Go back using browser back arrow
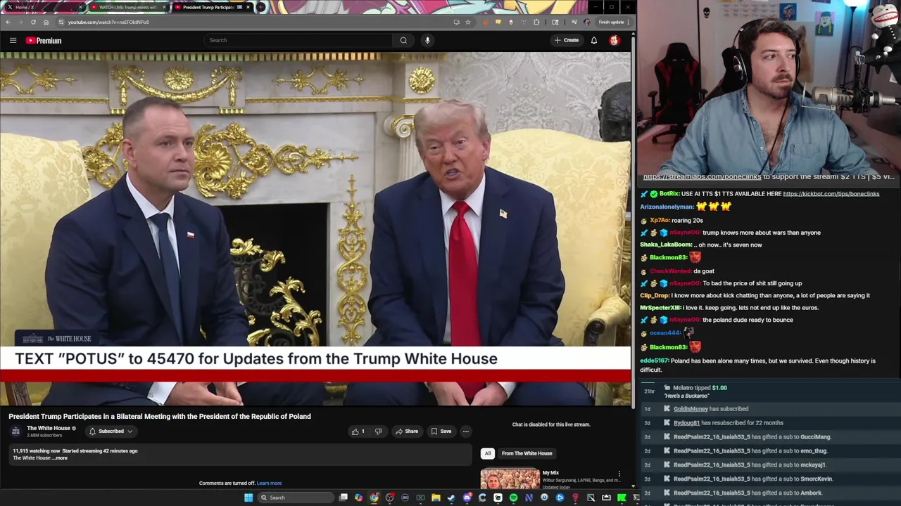Screen dimensions: 901x506 (x=8, y=22)
